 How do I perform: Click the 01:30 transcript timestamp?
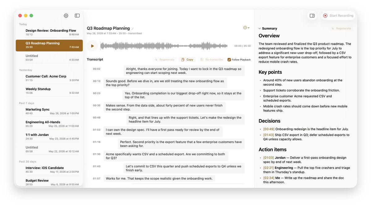pos(97,154)
